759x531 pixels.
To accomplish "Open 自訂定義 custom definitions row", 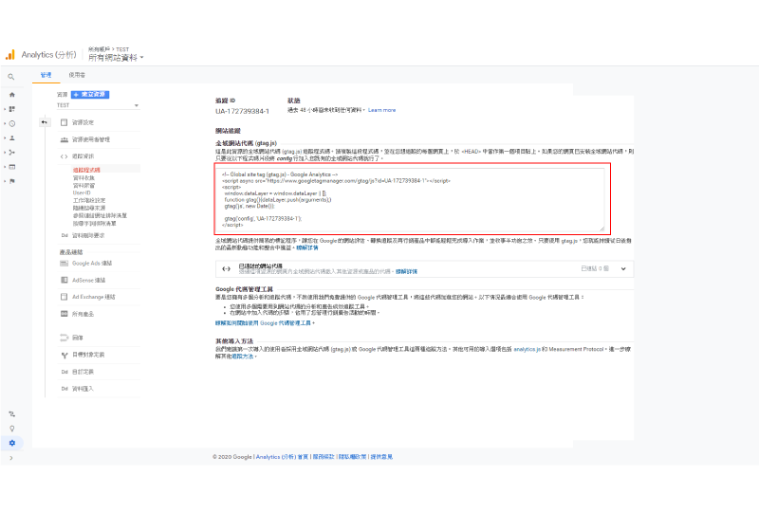I will (x=99, y=372).
